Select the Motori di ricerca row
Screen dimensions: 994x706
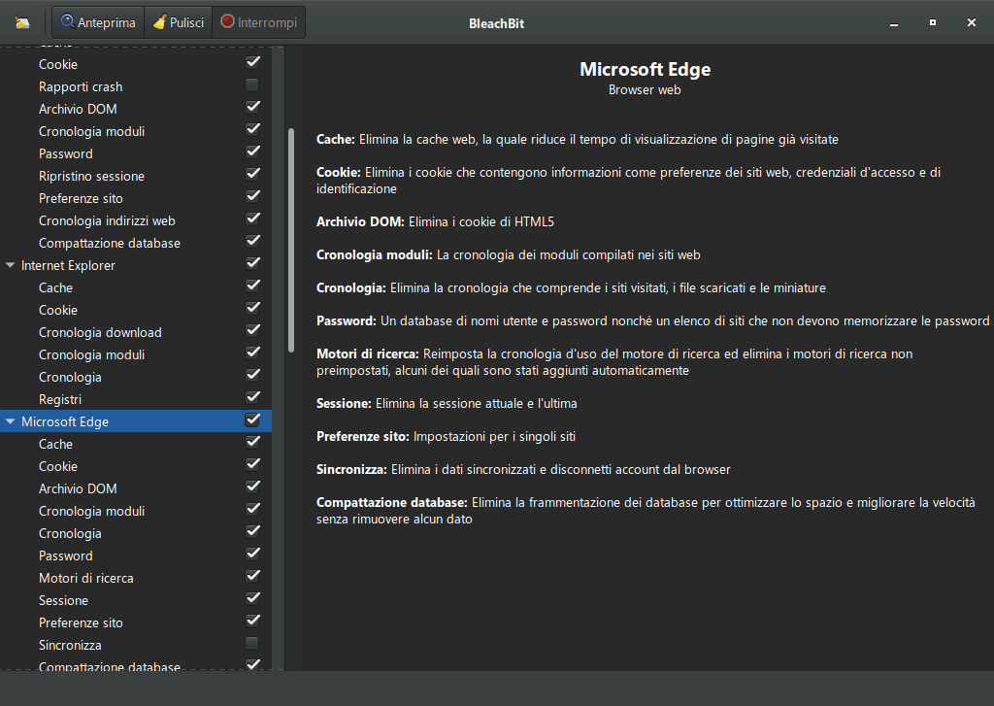point(136,578)
